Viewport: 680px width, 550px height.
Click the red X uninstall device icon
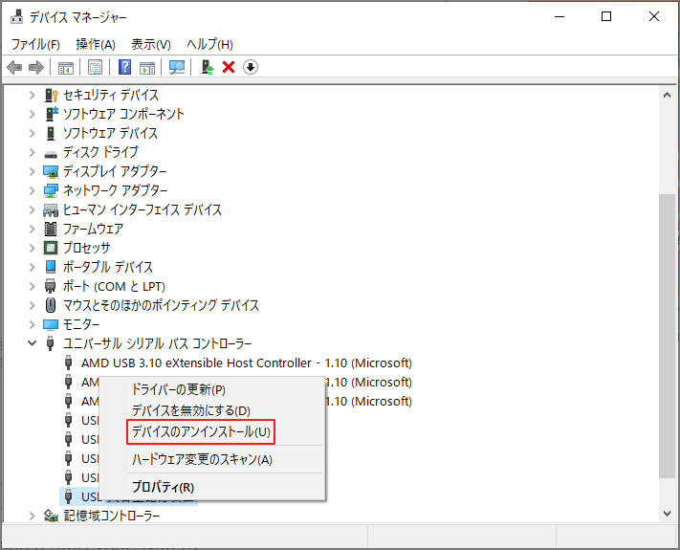229,67
